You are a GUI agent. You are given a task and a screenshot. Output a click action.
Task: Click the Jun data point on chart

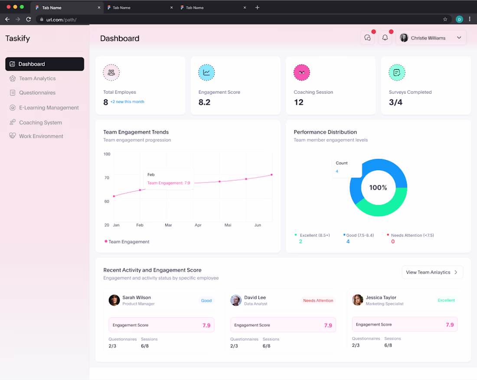[271, 175]
